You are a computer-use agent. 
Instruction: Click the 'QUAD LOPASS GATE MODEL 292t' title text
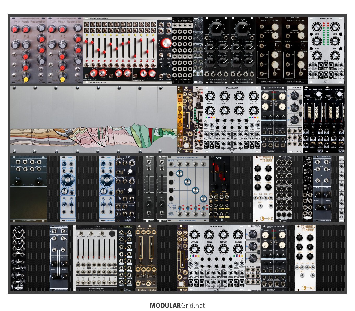(188, 157)
